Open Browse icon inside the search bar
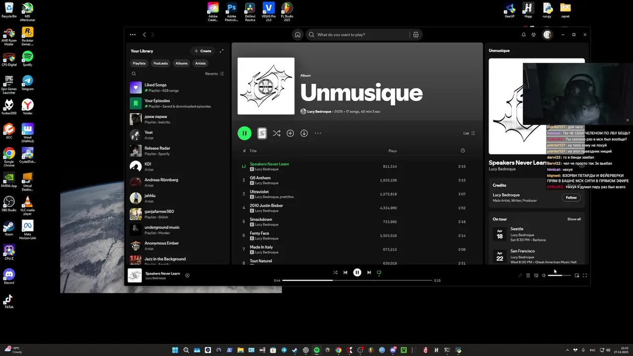 (416, 35)
